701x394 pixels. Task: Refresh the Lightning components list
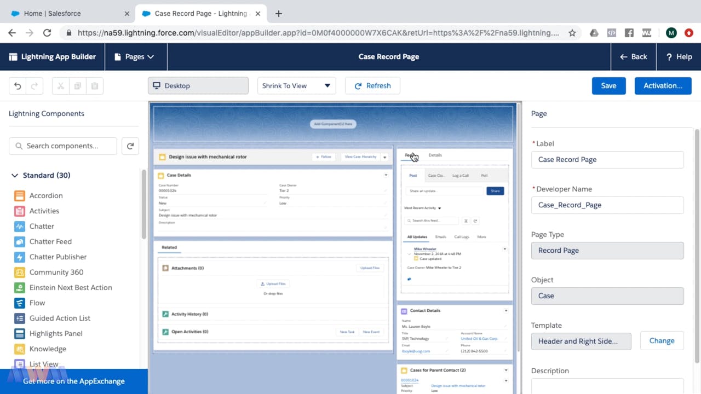coord(130,146)
